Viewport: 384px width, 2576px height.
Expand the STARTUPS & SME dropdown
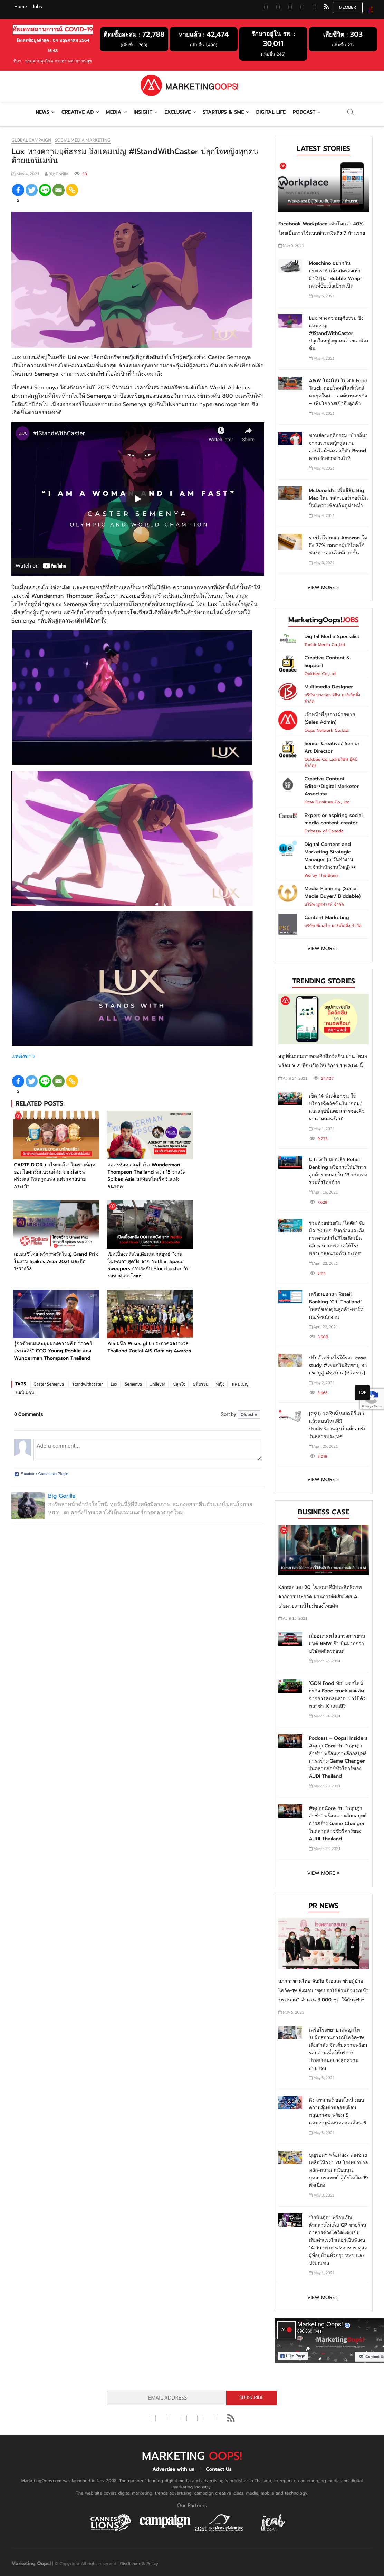226,112
